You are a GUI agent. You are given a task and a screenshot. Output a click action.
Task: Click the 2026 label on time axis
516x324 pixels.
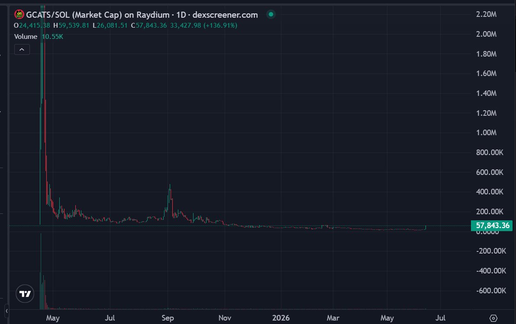click(281, 318)
